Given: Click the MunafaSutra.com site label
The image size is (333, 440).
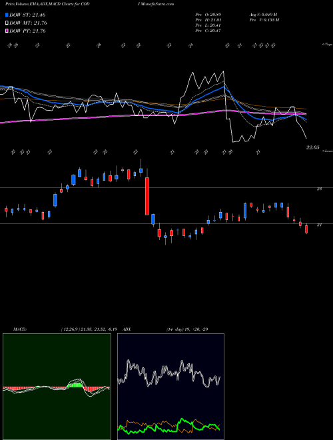Looking at the screenshot, I should point(158,4).
